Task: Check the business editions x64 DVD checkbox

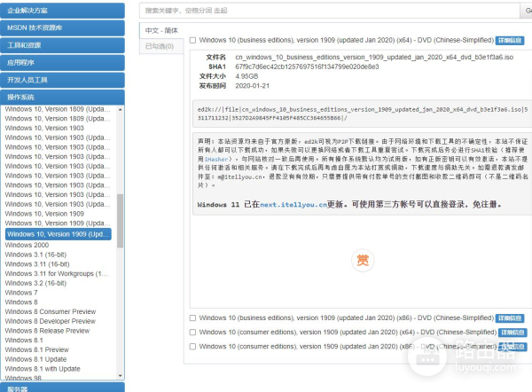Action: [x=192, y=41]
